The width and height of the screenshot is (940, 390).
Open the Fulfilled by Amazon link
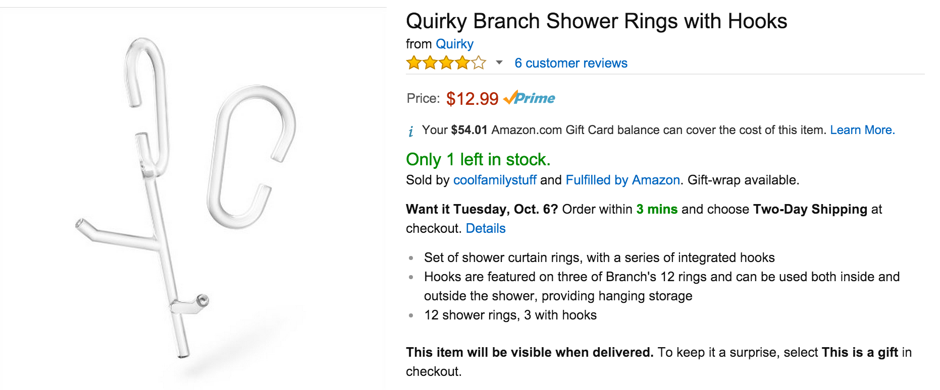(622, 180)
